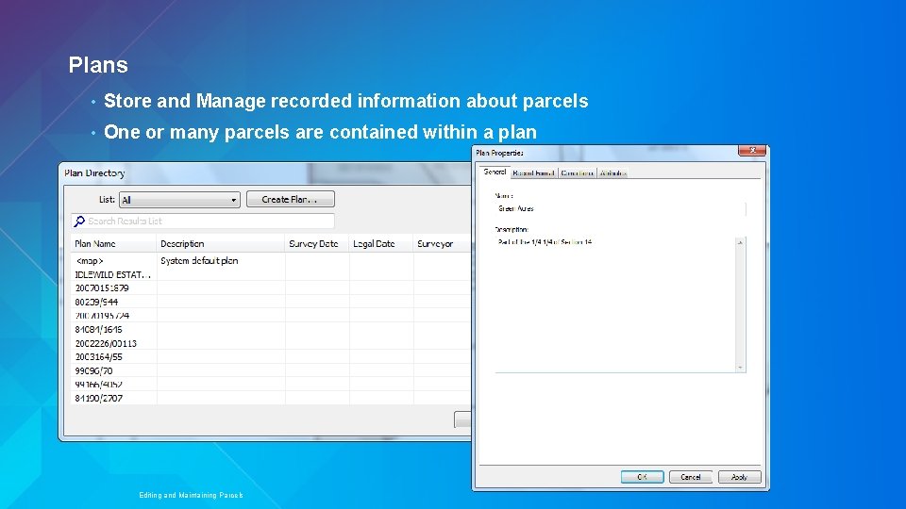Click the Description scrollbar down arrow
This screenshot has height=509, width=906.
tap(740, 367)
